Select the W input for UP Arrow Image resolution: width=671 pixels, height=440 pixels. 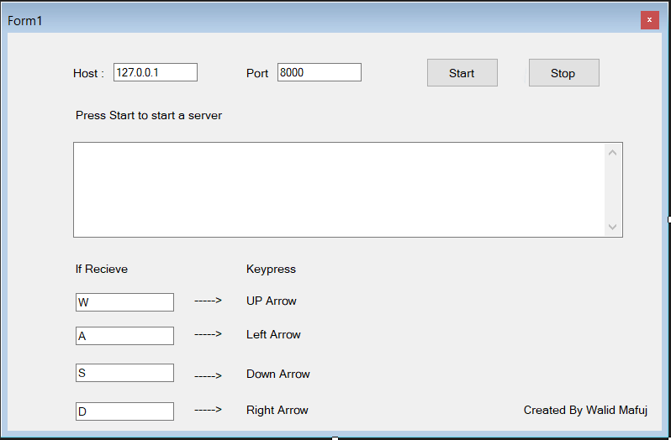[x=124, y=302]
